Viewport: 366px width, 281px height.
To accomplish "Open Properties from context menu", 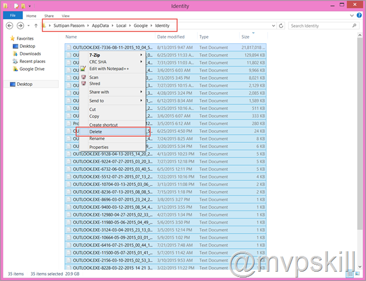I will [112, 147].
